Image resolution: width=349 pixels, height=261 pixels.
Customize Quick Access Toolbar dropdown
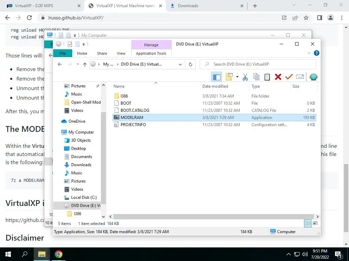(x=84, y=45)
